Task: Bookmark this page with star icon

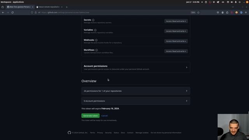Action: (x=198, y=12)
